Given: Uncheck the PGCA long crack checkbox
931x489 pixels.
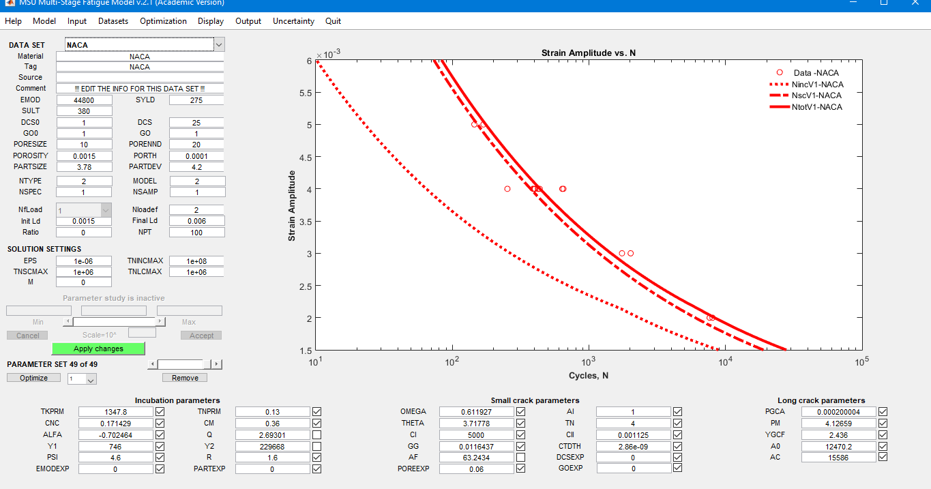Looking at the screenshot, I should tap(883, 412).
